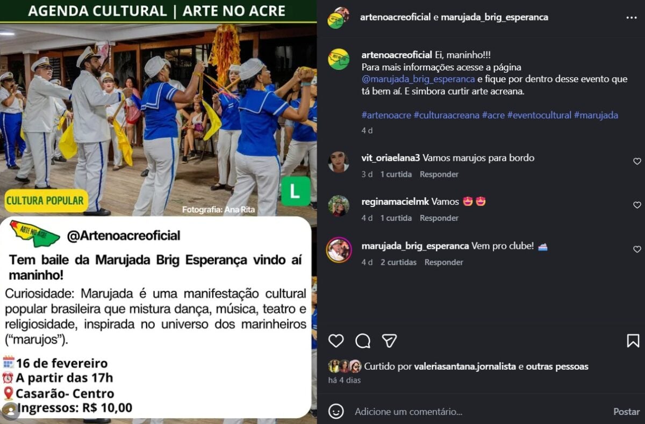Like the post with the heart icon

pyautogui.click(x=336, y=341)
